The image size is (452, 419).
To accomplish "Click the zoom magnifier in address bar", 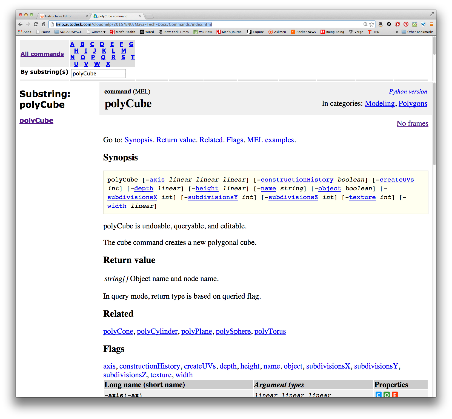I will tap(365, 24).
